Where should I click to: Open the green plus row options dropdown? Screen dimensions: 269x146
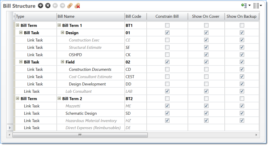click(246, 6)
